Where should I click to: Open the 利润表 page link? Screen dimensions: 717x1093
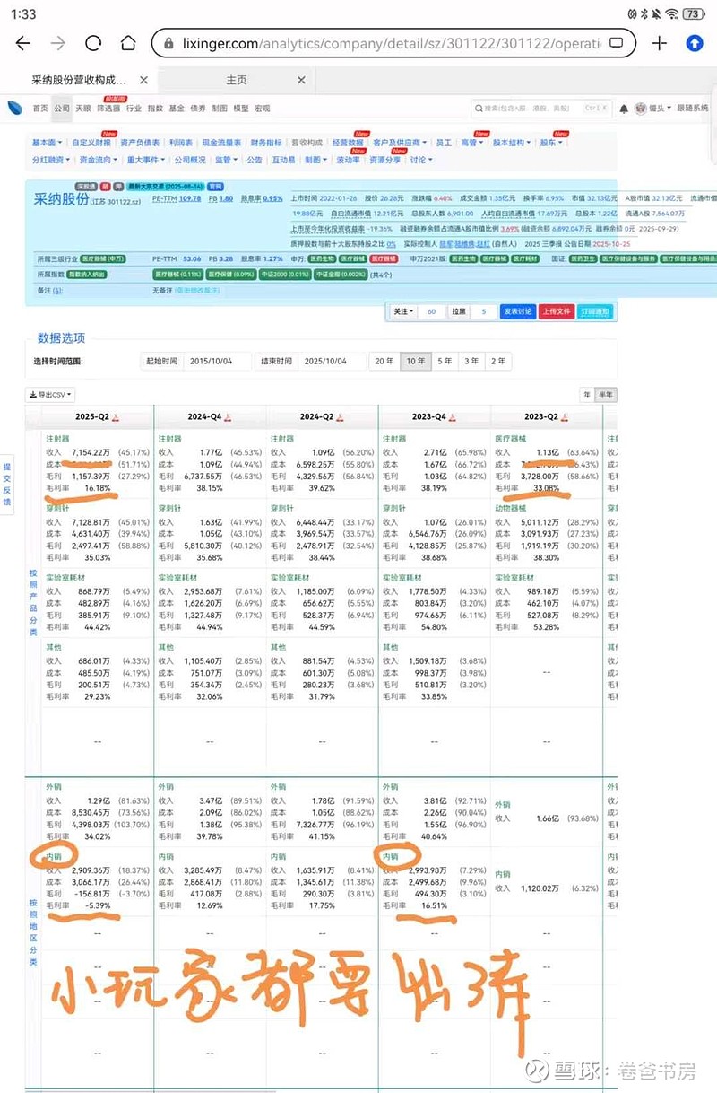179,143
